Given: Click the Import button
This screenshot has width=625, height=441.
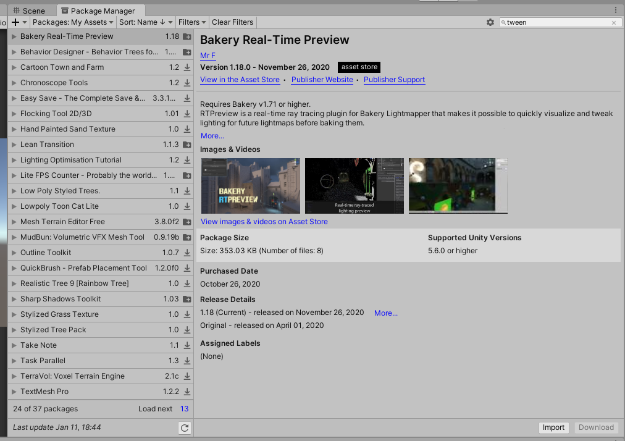Looking at the screenshot, I should [x=553, y=428].
